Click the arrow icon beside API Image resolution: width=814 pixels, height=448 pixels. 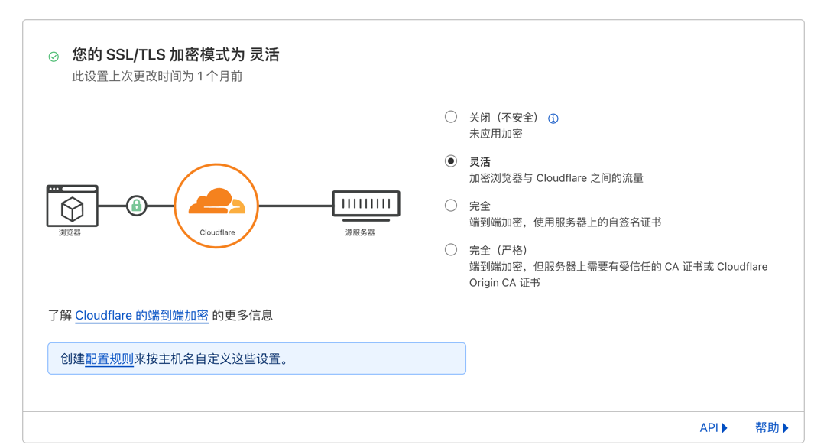[x=723, y=427]
